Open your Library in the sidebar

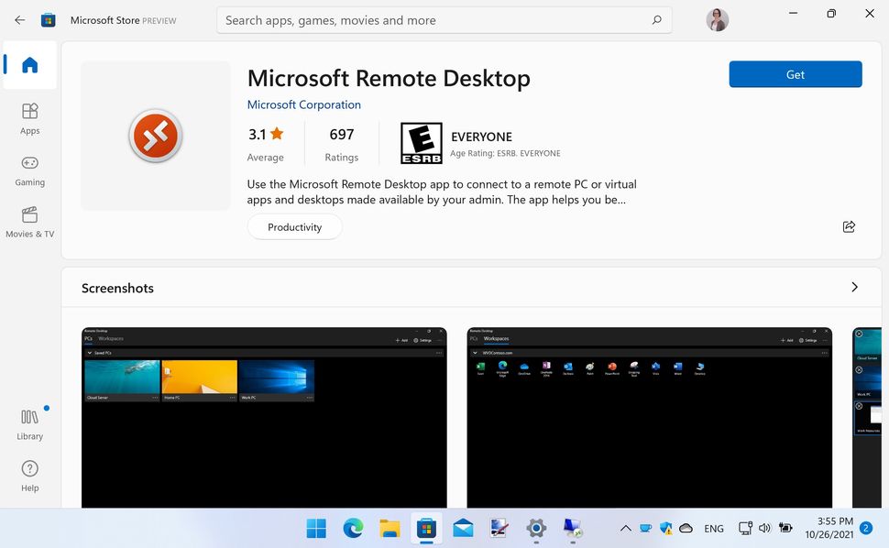[x=29, y=423]
